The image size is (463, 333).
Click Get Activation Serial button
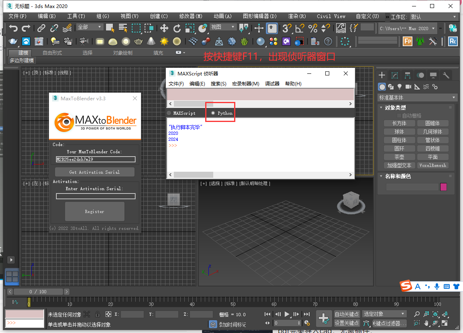pyautogui.click(x=94, y=172)
